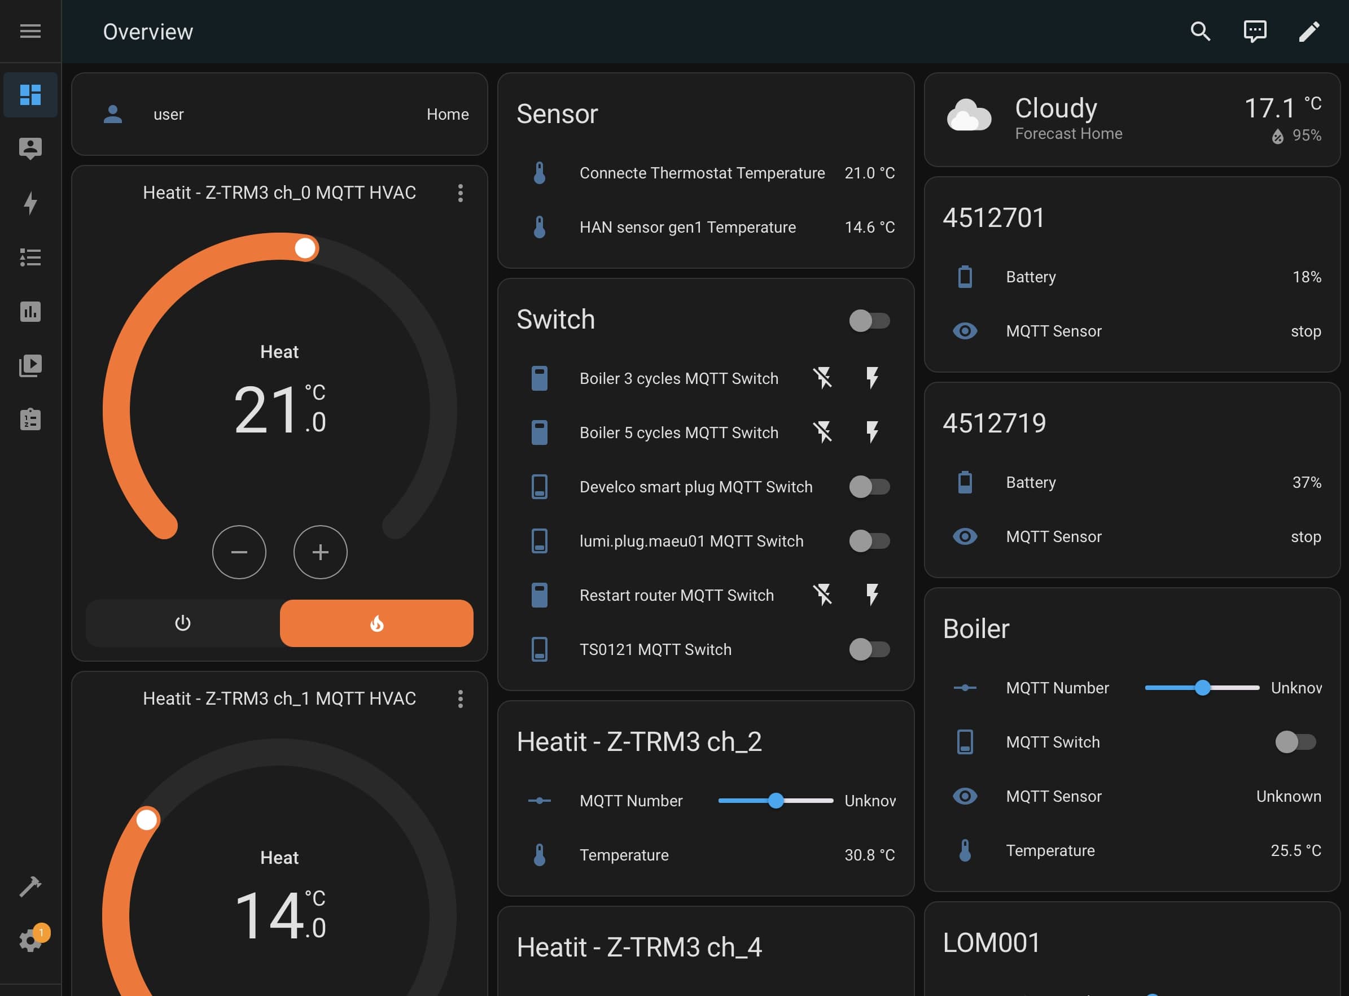Image resolution: width=1349 pixels, height=996 pixels.
Task: Open the To-do lists sidebar item
Action: [30, 420]
